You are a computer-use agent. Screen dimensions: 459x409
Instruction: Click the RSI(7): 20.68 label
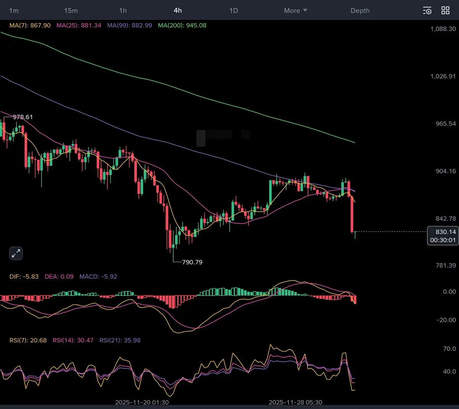click(28, 340)
